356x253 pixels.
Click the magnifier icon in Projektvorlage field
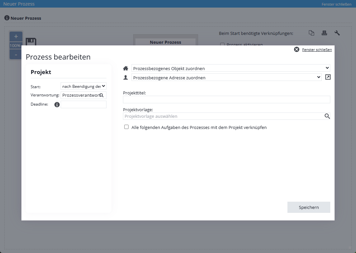(x=327, y=116)
